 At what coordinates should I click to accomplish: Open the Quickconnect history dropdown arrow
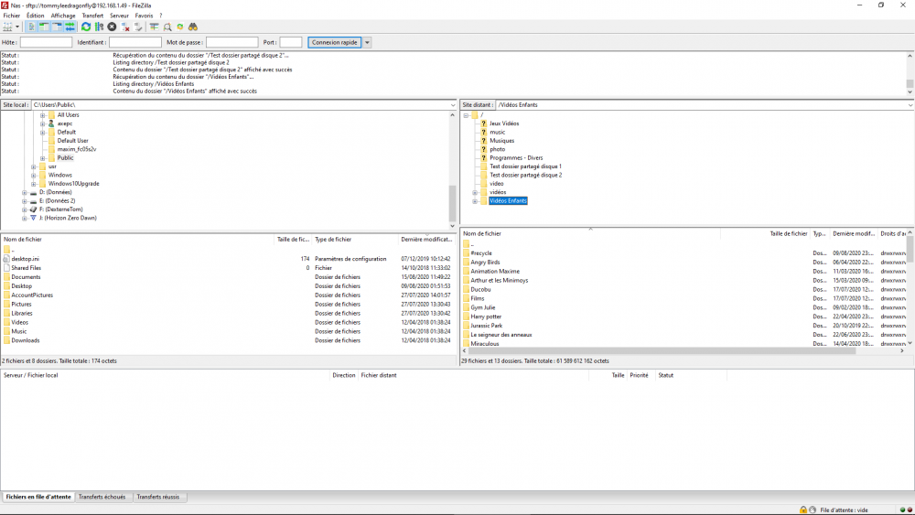pos(367,42)
